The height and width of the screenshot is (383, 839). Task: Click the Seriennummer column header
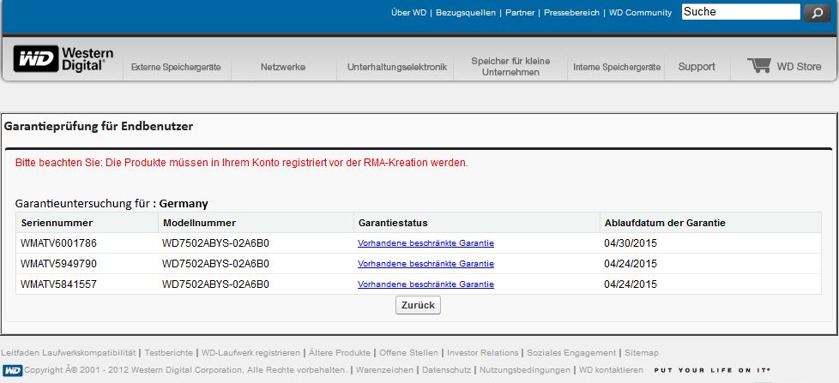point(57,223)
